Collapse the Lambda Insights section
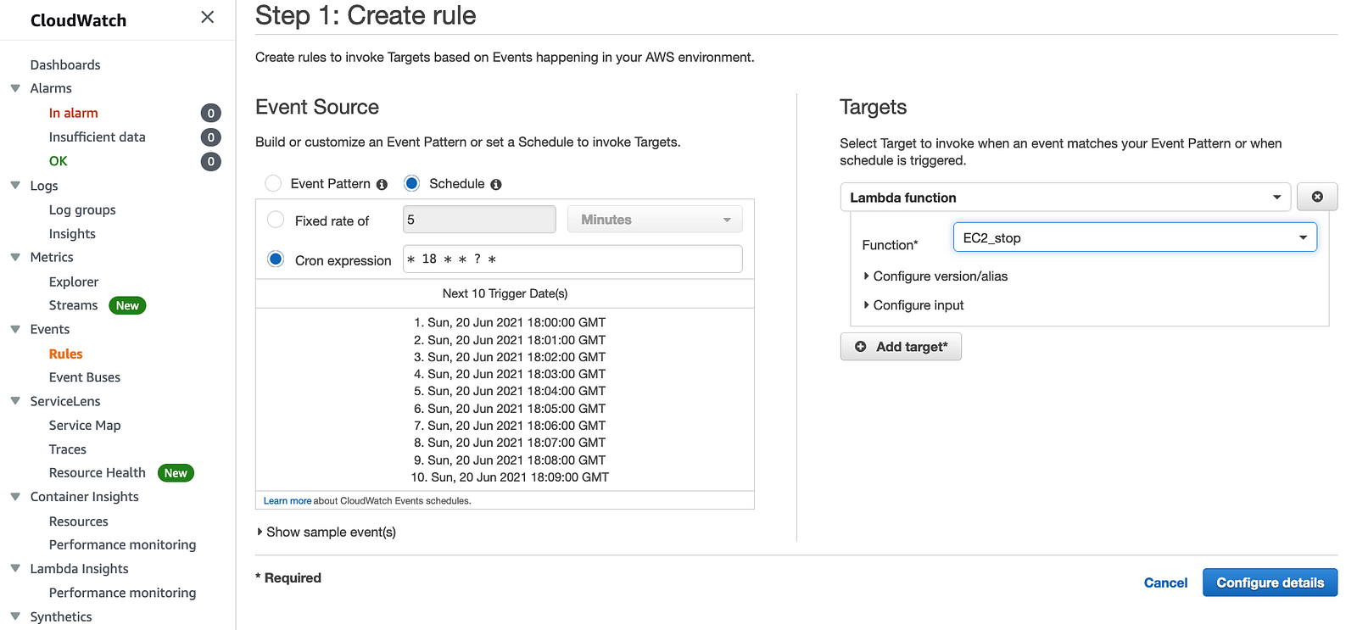Viewport: 1357px width, 630px height. (15, 569)
